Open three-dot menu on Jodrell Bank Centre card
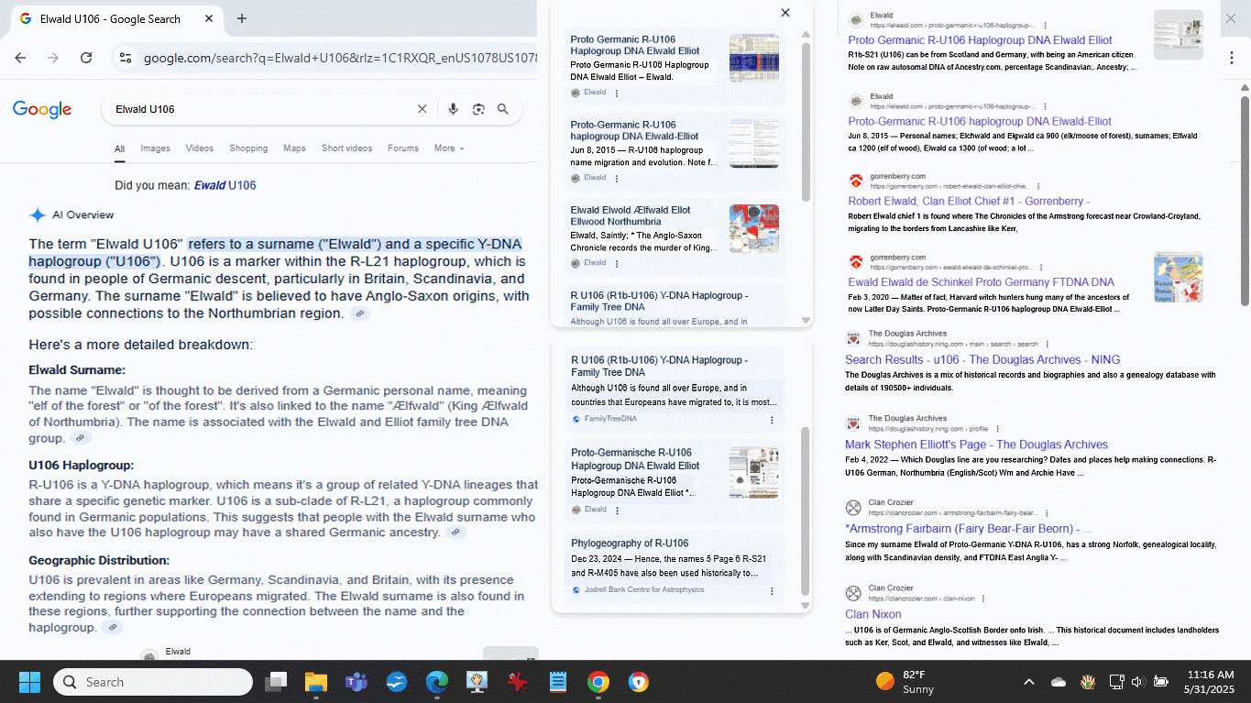Screen dimensions: 1251x703 click(772, 589)
